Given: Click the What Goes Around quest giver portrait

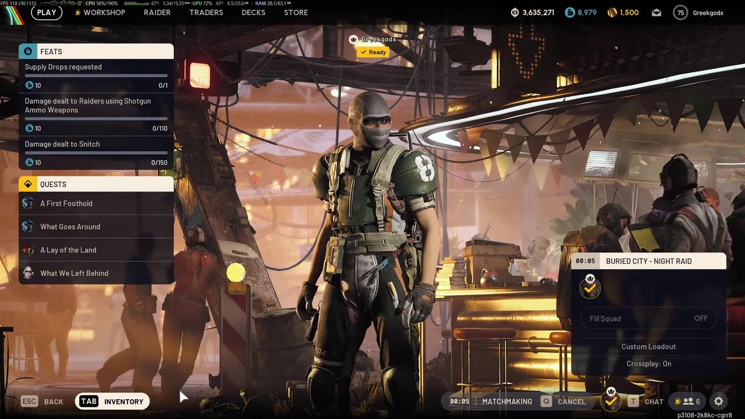Looking at the screenshot, I should 28,226.
